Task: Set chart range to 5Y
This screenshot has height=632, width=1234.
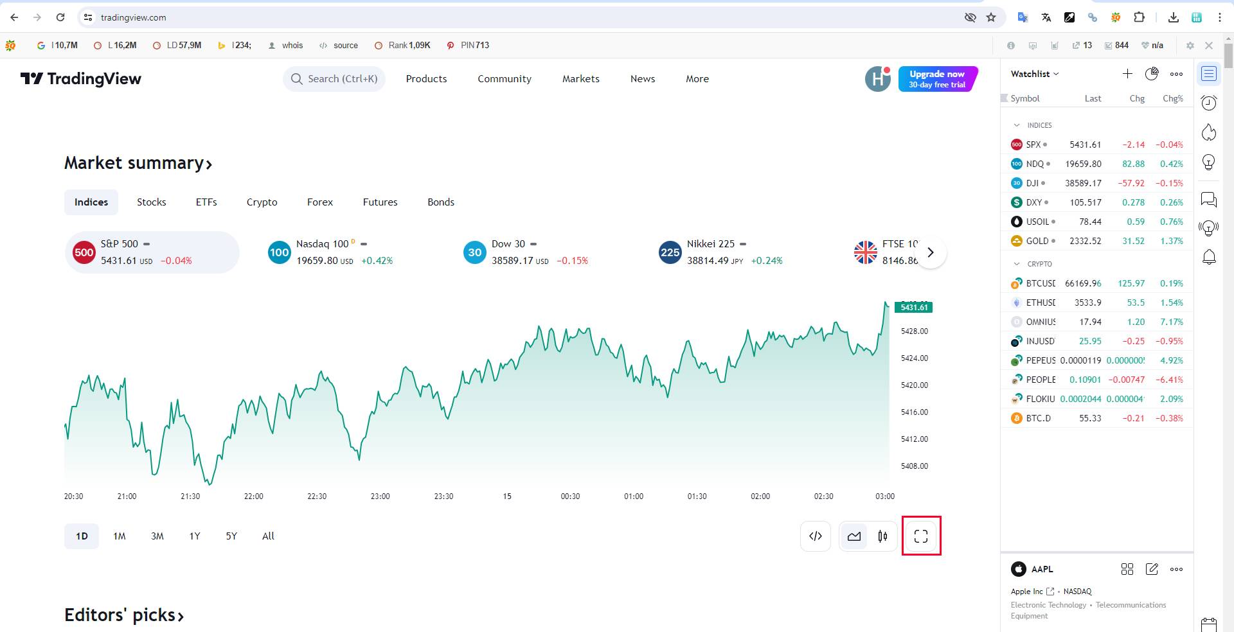Action: (x=231, y=536)
